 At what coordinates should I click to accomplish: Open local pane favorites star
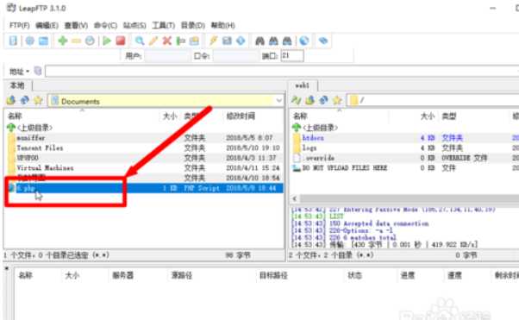(39, 100)
